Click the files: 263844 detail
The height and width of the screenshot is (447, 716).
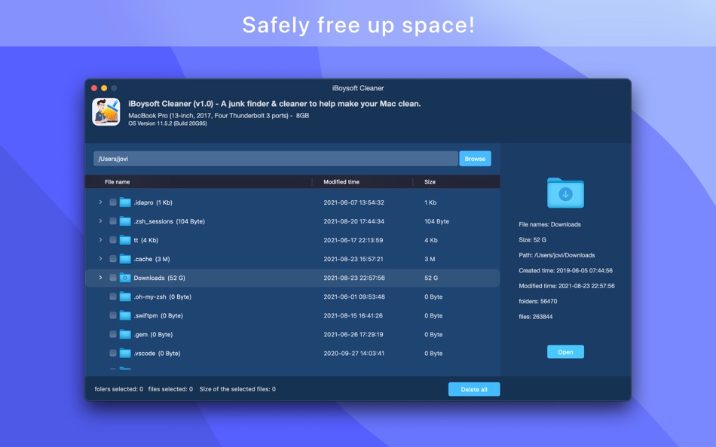[536, 317]
